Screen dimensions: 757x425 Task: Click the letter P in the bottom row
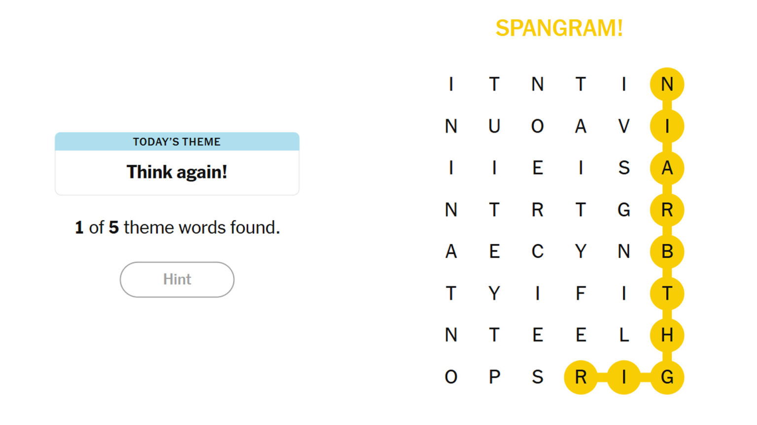[x=494, y=377]
